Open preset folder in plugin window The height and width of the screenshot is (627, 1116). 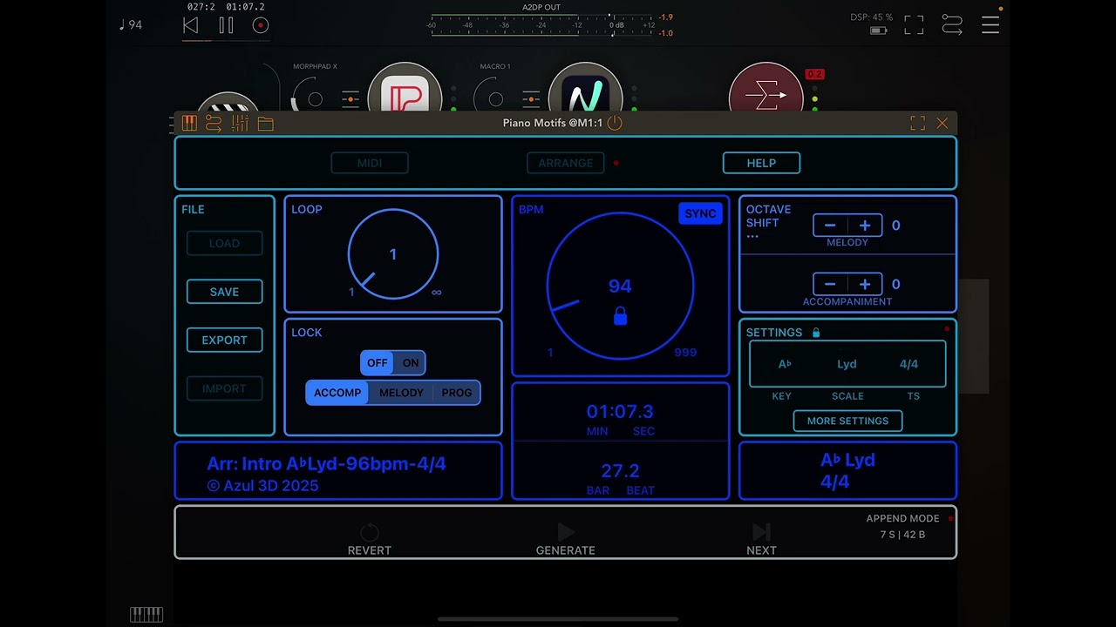click(265, 124)
